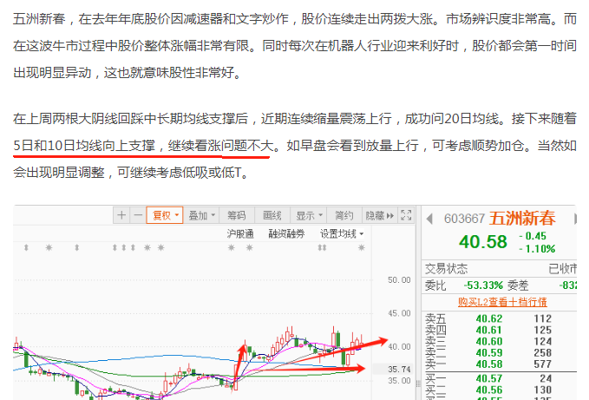Click 卖三 price 40.60

488,341
